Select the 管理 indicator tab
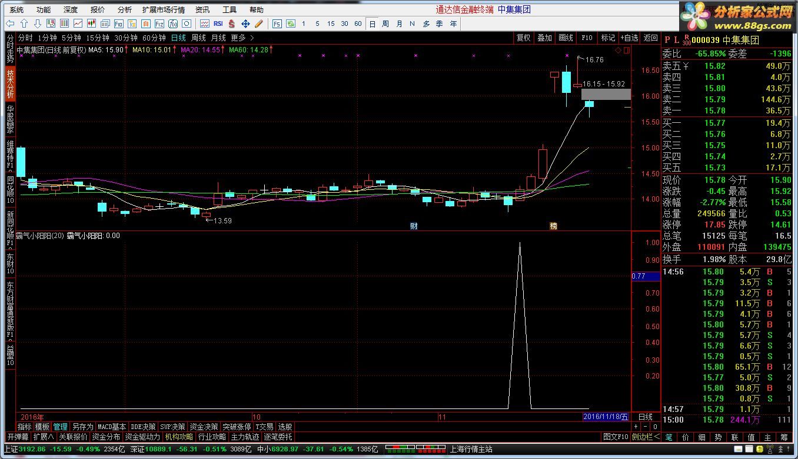Image resolution: width=798 pixels, height=459 pixels. pos(60,427)
